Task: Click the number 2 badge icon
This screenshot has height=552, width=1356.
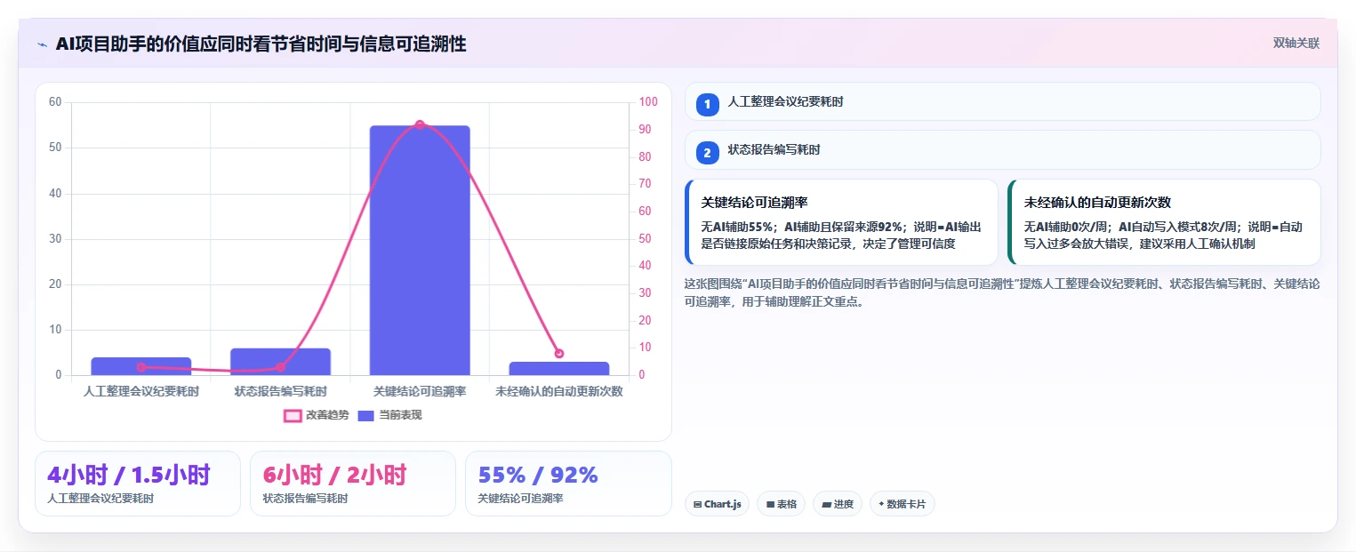Action: 707,153
